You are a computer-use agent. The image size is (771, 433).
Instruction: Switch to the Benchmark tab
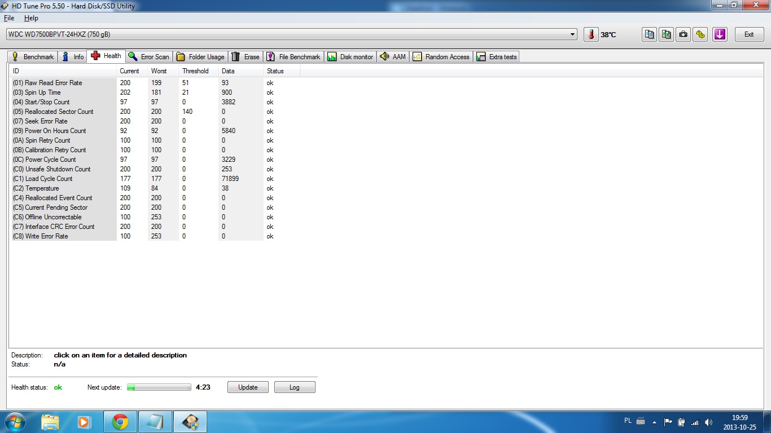[x=33, y=57]
